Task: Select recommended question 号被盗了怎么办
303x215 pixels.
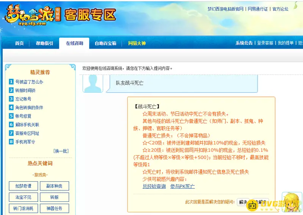Action: click(x=29, y=82)
